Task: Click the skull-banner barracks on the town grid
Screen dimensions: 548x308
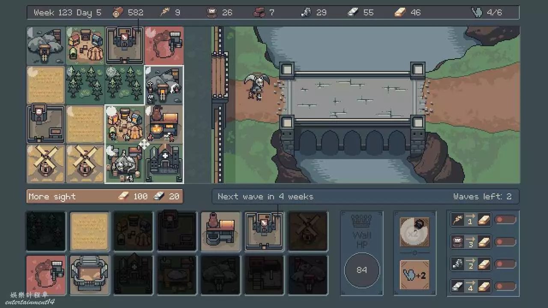Action: [x=46, y=124]
